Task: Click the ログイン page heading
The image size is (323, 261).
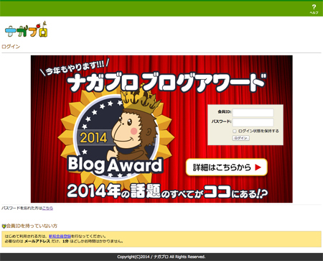Action: pos(11,47)
